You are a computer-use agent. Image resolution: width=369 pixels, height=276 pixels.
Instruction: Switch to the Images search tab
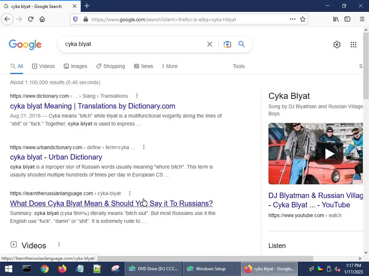point(75,66)
